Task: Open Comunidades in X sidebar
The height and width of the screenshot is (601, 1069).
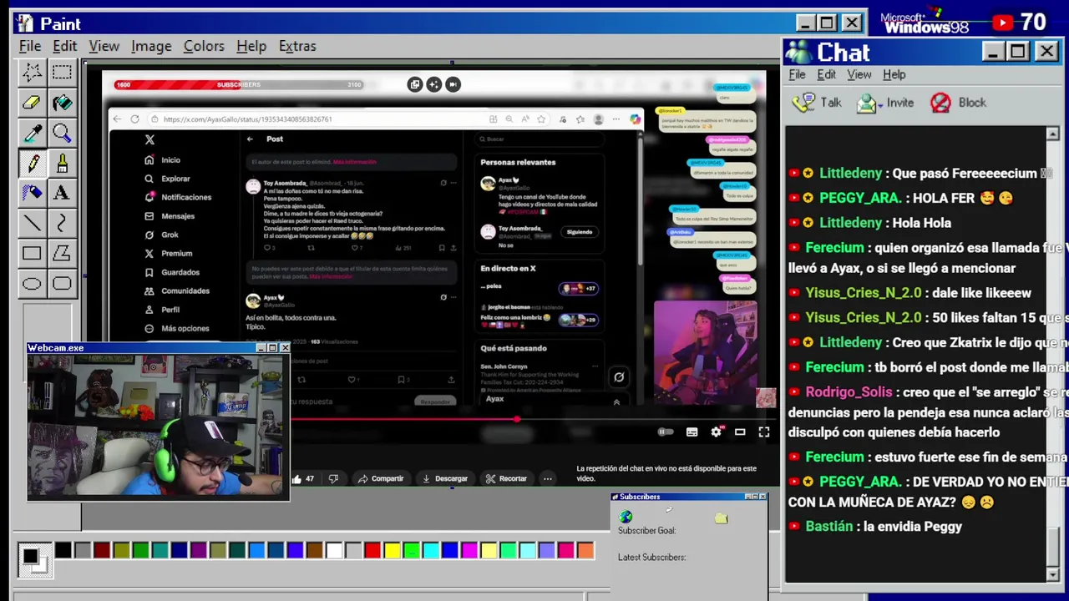Action: point(177,290)
